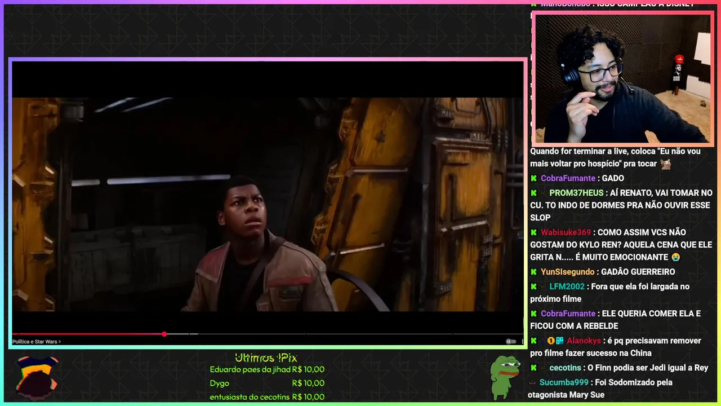The width and height of the screenshot is (721, 406).
Task: Click the green badge beside PROM37HEUS
Action: tap(533, 193)
